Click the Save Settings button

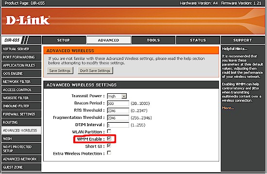[60, 71]
